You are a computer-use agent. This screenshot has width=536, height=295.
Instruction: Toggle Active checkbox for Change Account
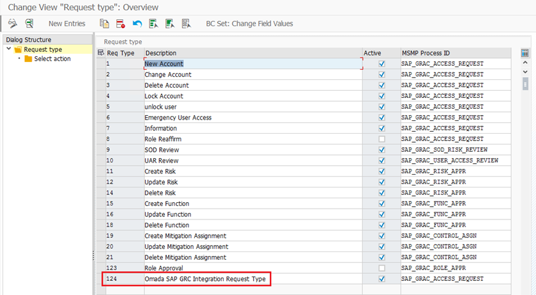point(382,75)
